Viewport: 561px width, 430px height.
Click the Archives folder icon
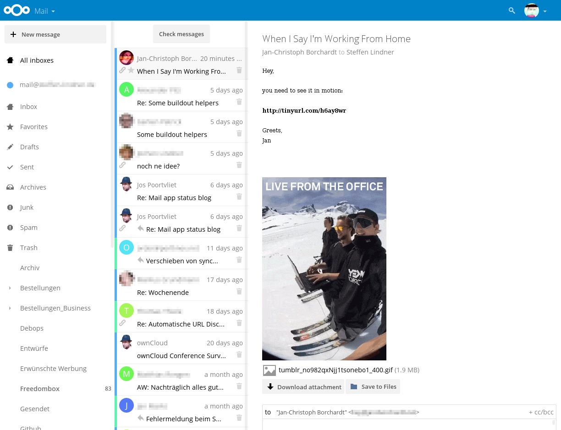pyautogui.click(x=10, y=187)
